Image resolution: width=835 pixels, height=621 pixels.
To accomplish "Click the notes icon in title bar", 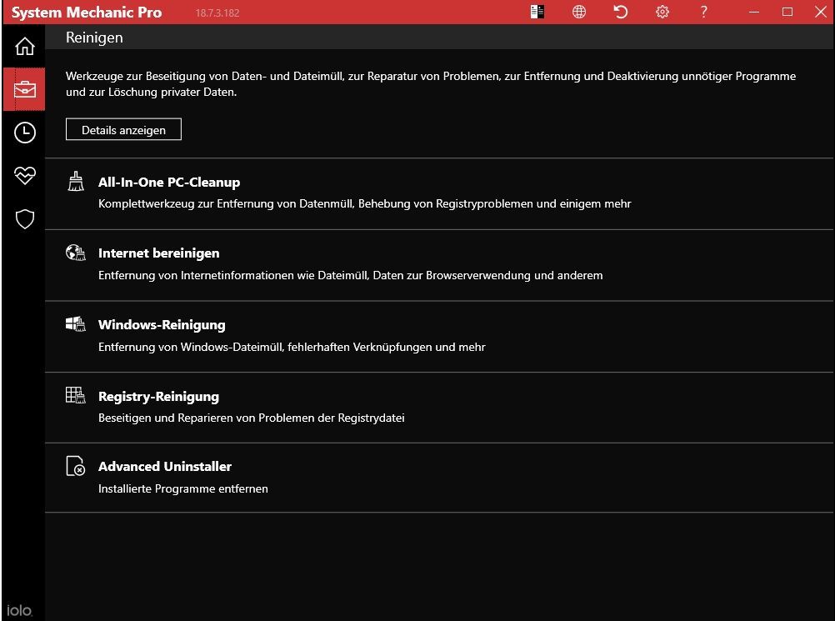I will point(537,12).
